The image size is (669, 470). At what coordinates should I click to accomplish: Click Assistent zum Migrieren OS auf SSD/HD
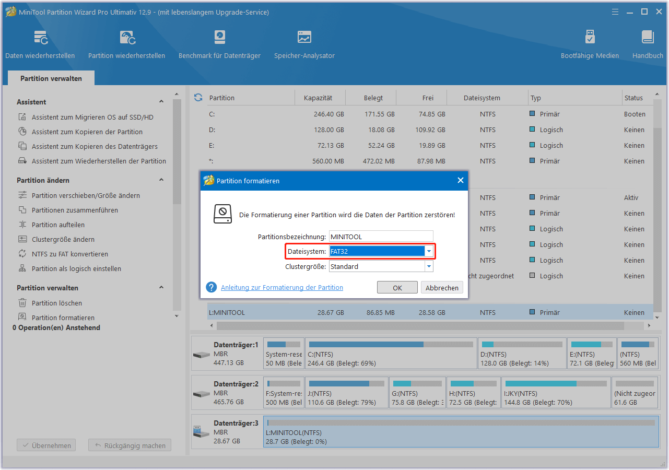(92, 118)
